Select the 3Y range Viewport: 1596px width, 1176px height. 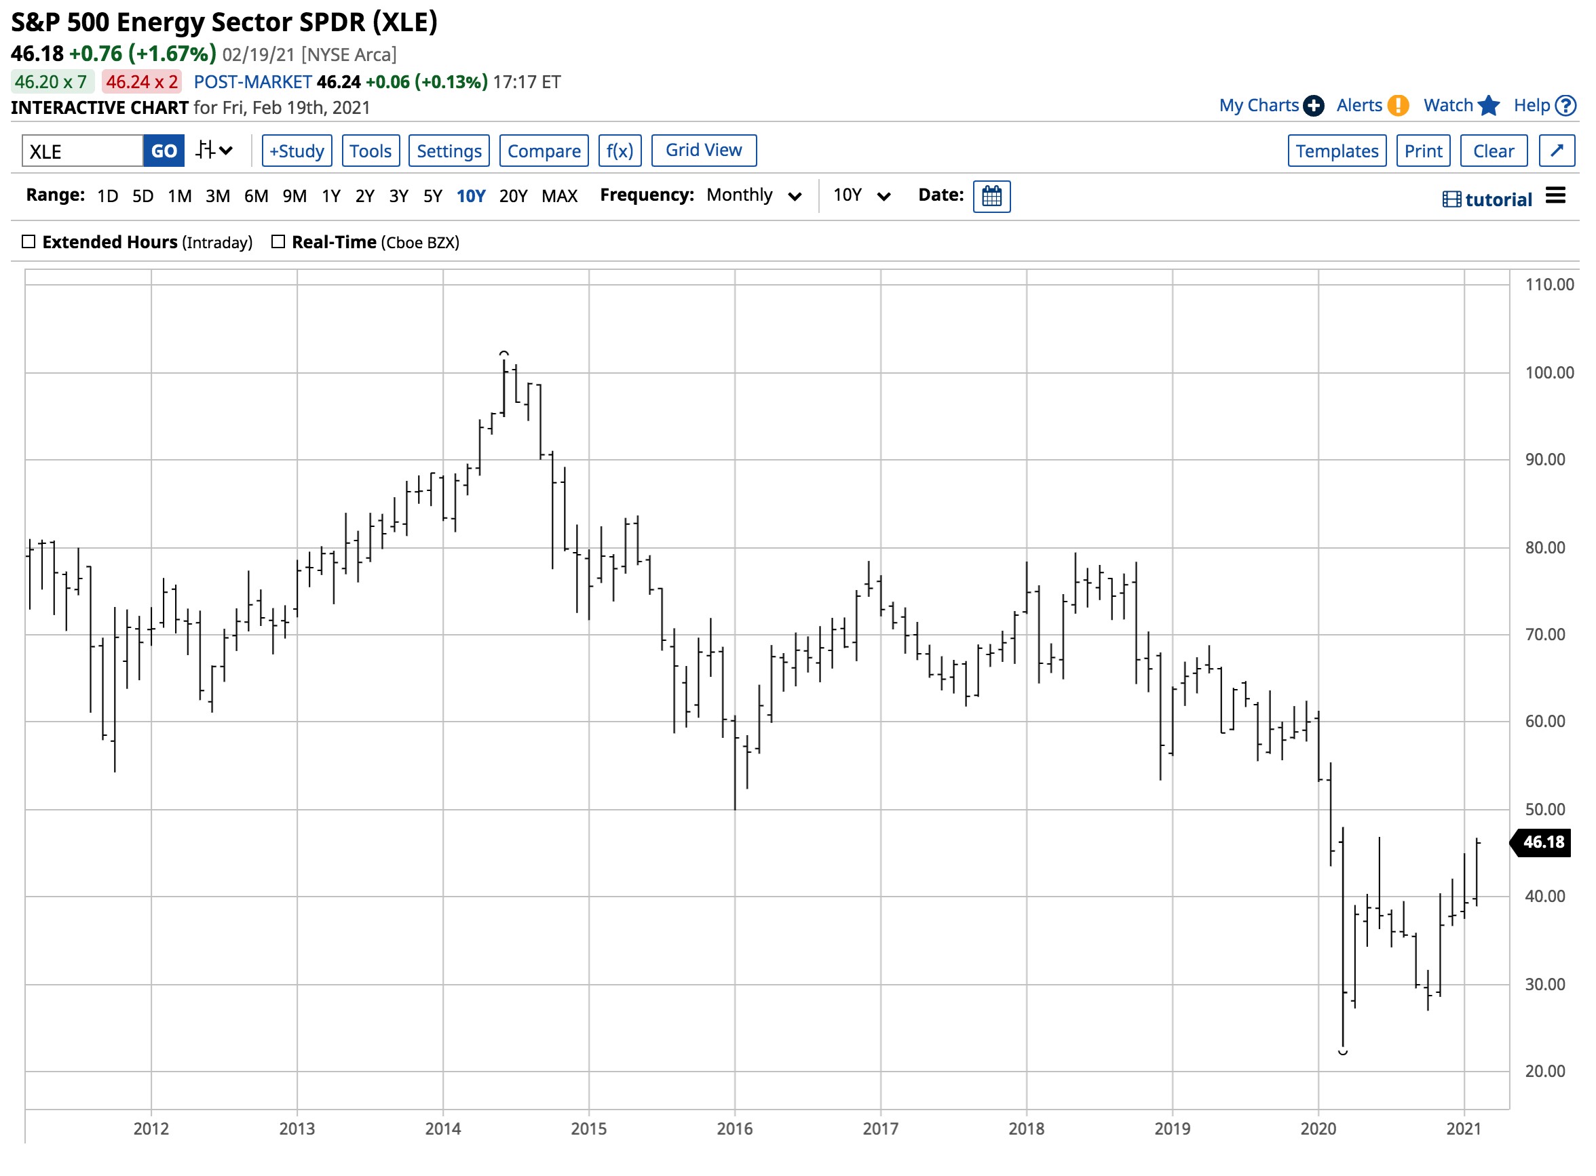click(x=398, y=196)
